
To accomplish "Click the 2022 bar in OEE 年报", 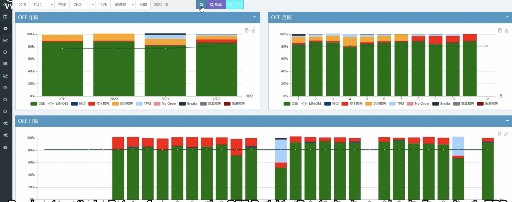I will [216, 65].
